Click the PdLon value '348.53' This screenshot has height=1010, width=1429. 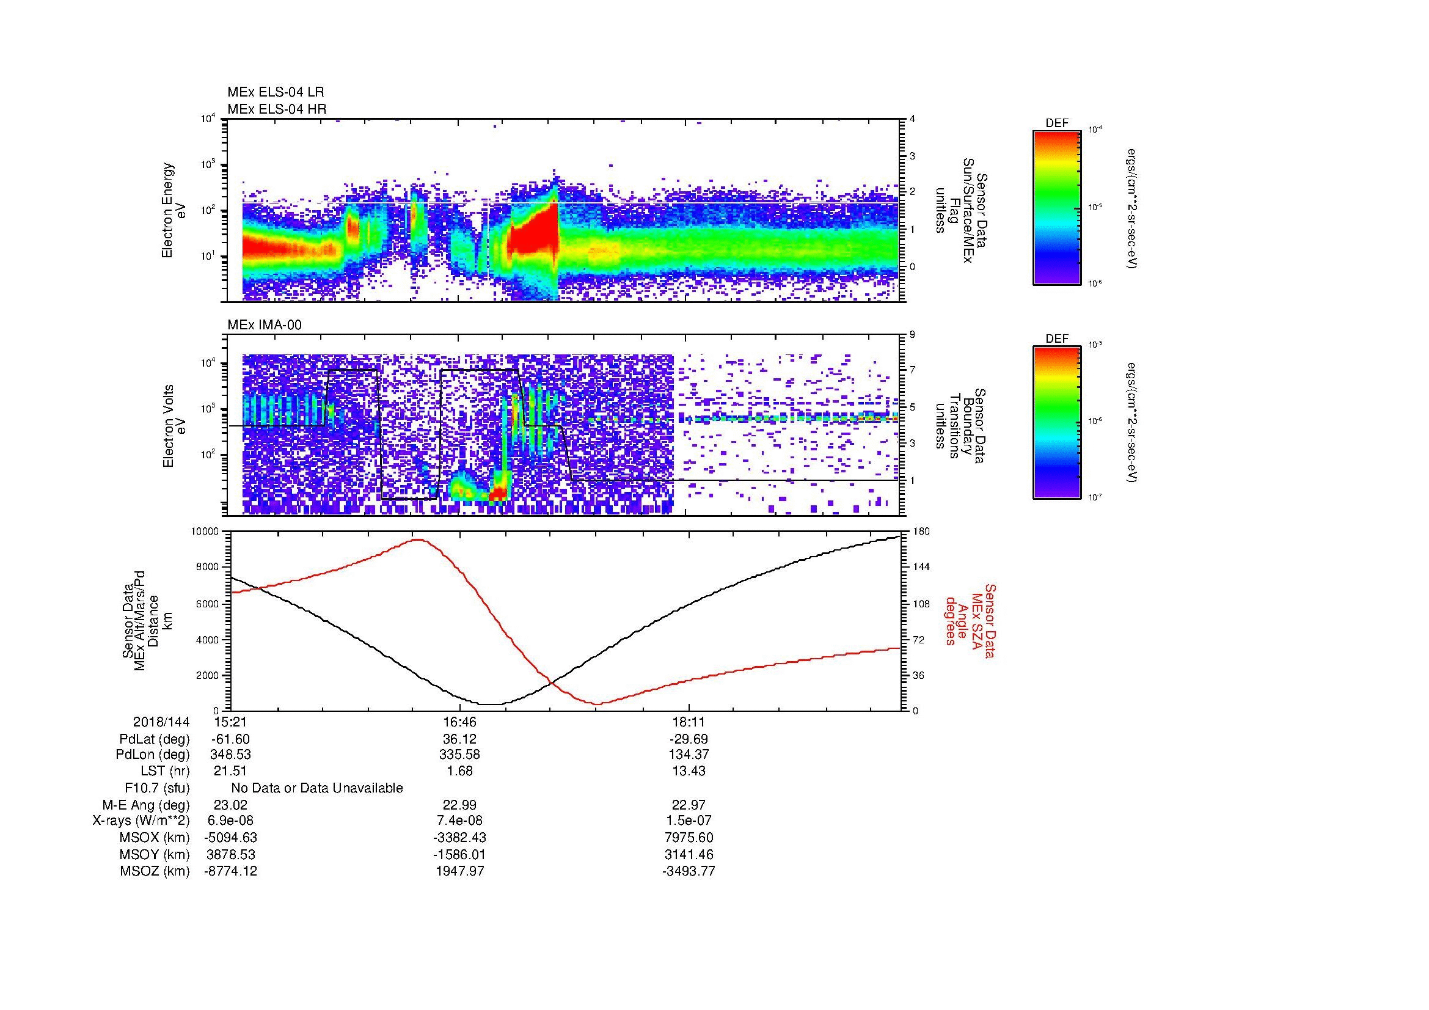point(230,755)
